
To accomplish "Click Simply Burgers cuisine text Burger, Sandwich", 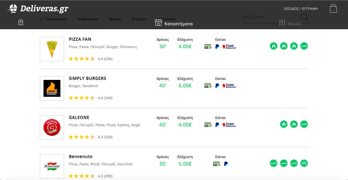I will (x=83, y=86).
